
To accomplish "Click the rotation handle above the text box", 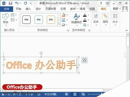I will 41,53.
